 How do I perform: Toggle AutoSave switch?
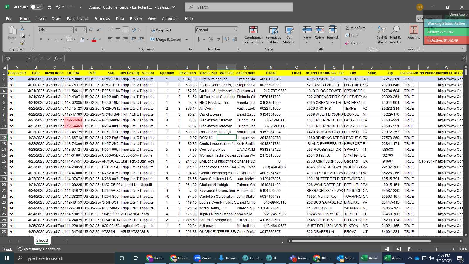[x=37, y=7]
